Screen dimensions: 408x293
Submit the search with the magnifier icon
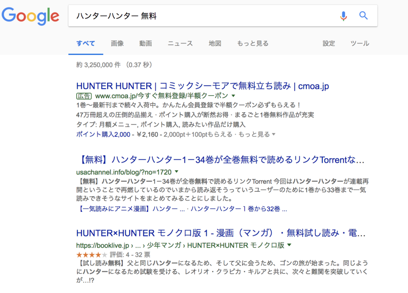point(363,16)
